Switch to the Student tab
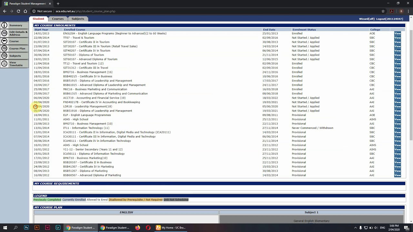 (38, 19)
